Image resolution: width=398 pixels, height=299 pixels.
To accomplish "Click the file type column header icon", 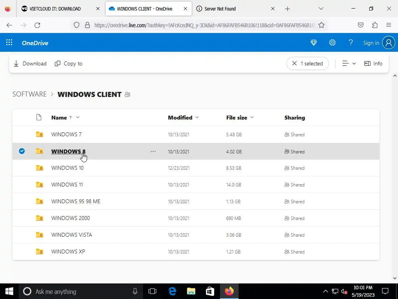I will click(x=39, y=117).
